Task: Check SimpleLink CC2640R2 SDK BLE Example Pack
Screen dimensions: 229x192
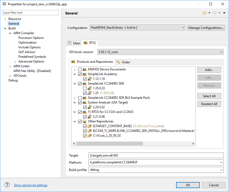Action: coord(80,98)
